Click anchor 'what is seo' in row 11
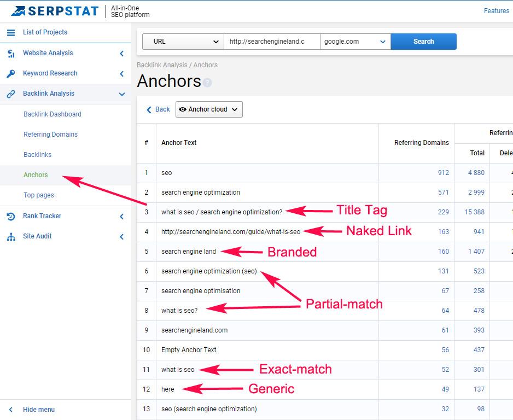The height and width of the screenshot is (420, 513). (x=178, y=369)
